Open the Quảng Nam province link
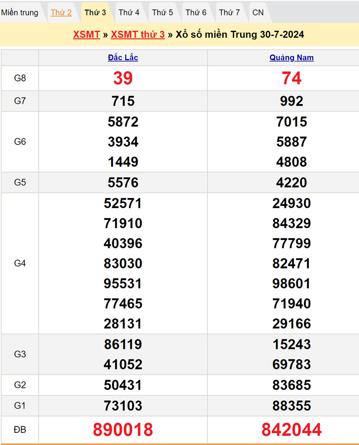 click(291, 57)
